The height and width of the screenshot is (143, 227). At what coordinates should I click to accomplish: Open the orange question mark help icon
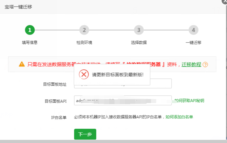205,64
